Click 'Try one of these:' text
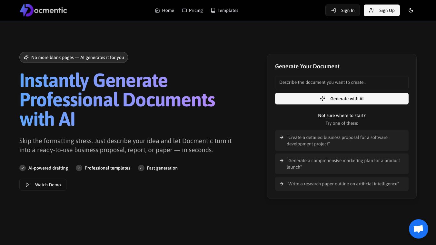Screen dimensions: 436x245 click(342, 123)
